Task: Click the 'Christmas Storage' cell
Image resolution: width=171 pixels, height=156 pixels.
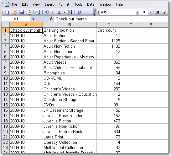Action: point(70,100)
